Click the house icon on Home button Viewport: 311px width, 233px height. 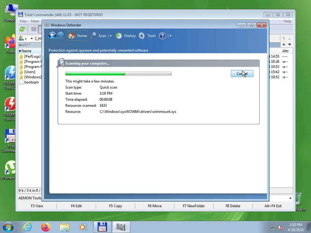pos(72,36)
